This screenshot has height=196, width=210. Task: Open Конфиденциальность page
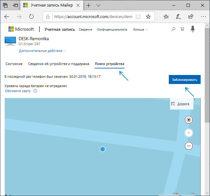point(112,30)
